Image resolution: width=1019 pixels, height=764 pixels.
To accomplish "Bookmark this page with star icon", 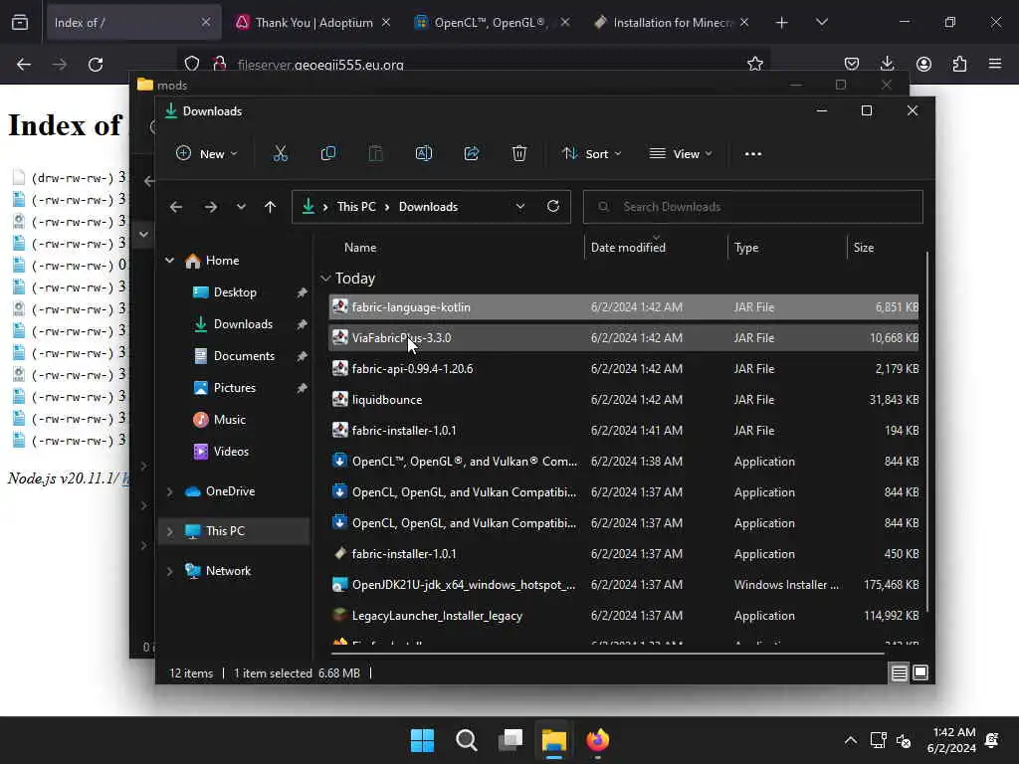I will [x=754, y=64].
